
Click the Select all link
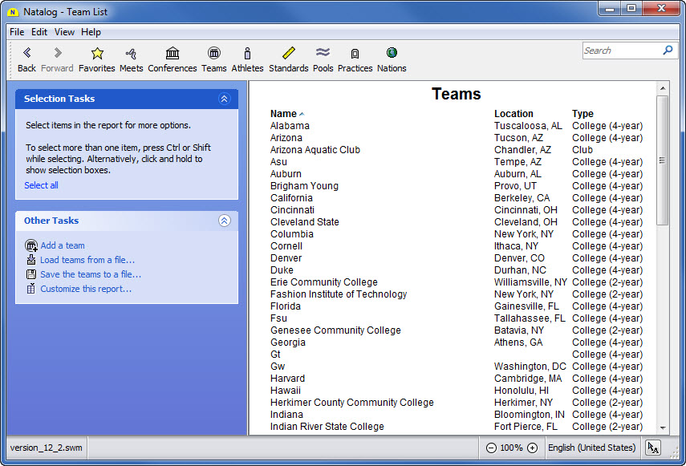[41, 185]
